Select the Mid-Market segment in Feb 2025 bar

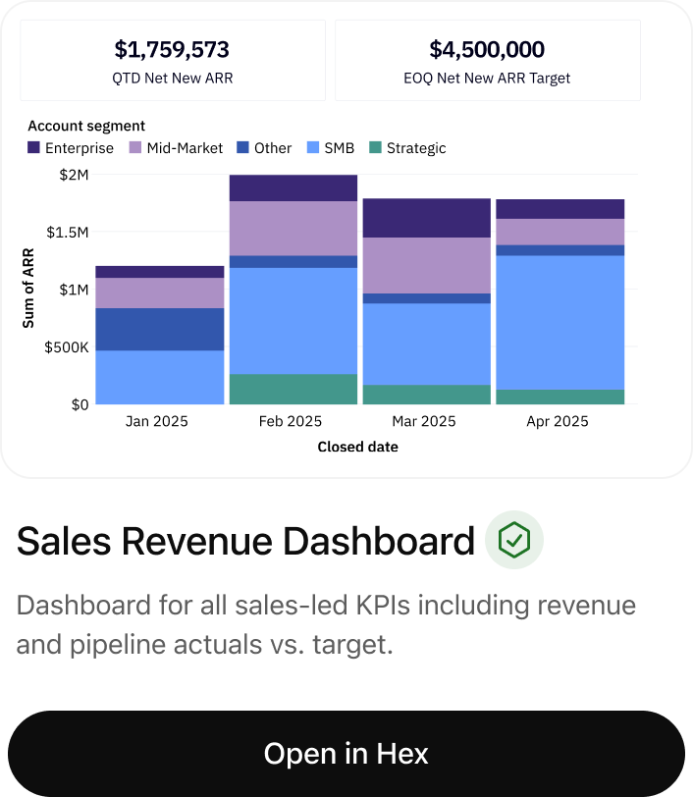pos(293,228)
